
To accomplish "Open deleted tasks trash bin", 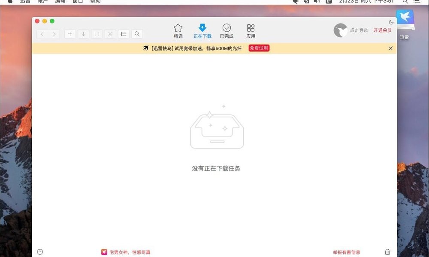I will [387, 252].
